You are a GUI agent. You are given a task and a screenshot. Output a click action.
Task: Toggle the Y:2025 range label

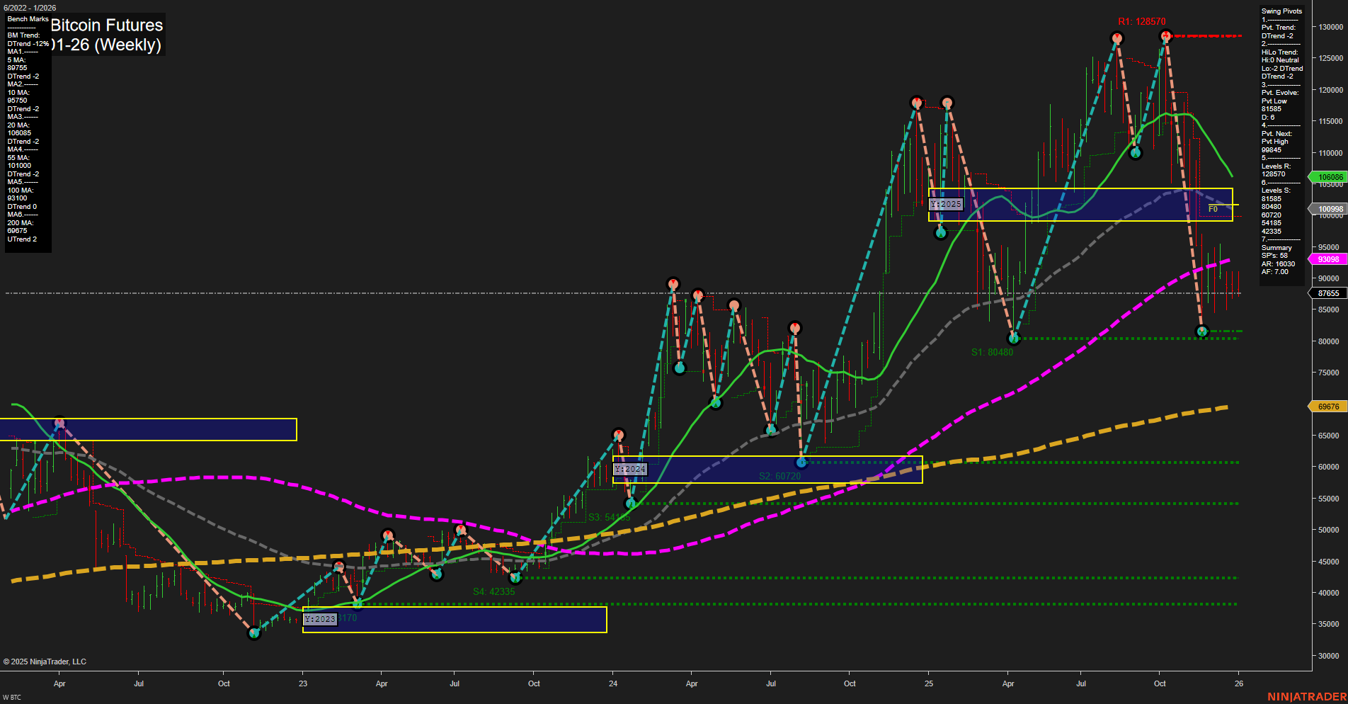[947, 204]
